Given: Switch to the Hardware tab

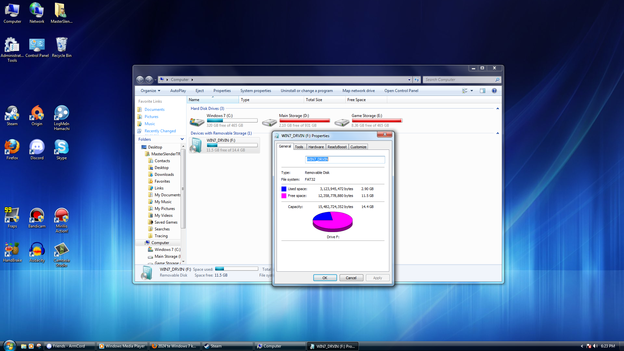Looking at the screenshot, I should [316, 147].
